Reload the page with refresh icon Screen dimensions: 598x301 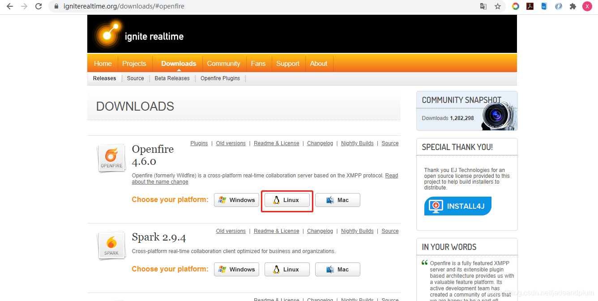pos(39,6)
